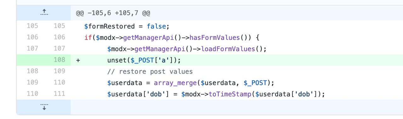Image resolution: width=403 pixels, height=119 pixels.
Task: Select new line number 106
Action: pos(59,37)
